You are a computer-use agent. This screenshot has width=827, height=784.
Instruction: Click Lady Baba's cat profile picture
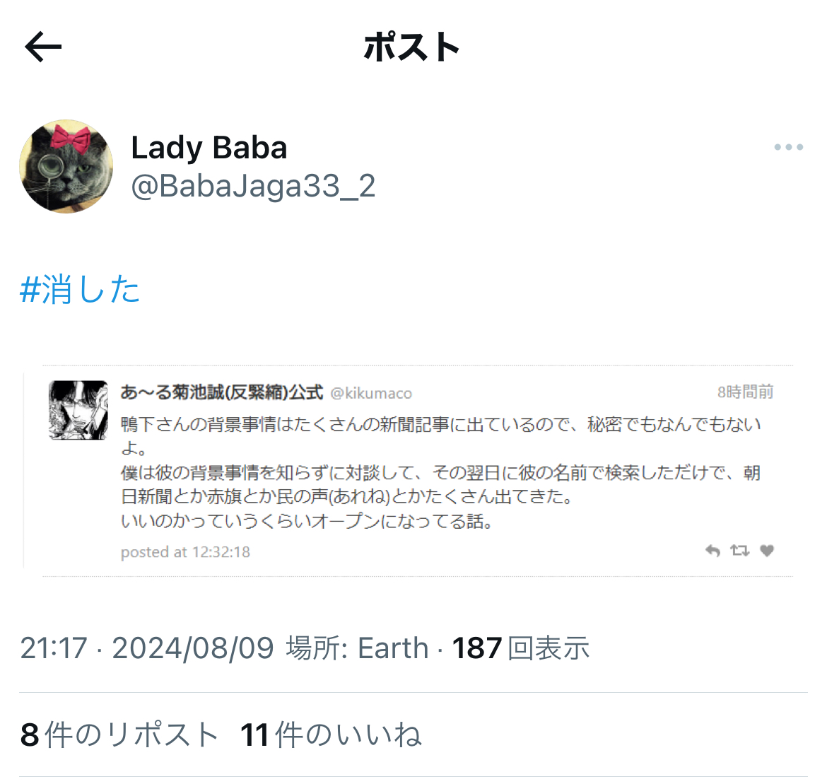pos(66,167)
